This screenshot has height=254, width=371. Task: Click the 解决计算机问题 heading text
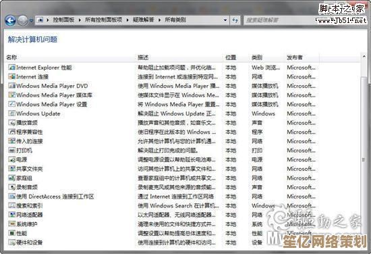click(x=32, y=39)
